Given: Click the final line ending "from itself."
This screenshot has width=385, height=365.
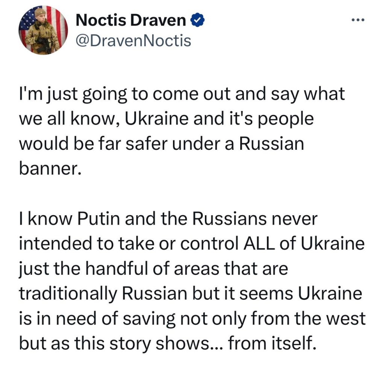Looking at the screenshot, I should tap(166, 344).
